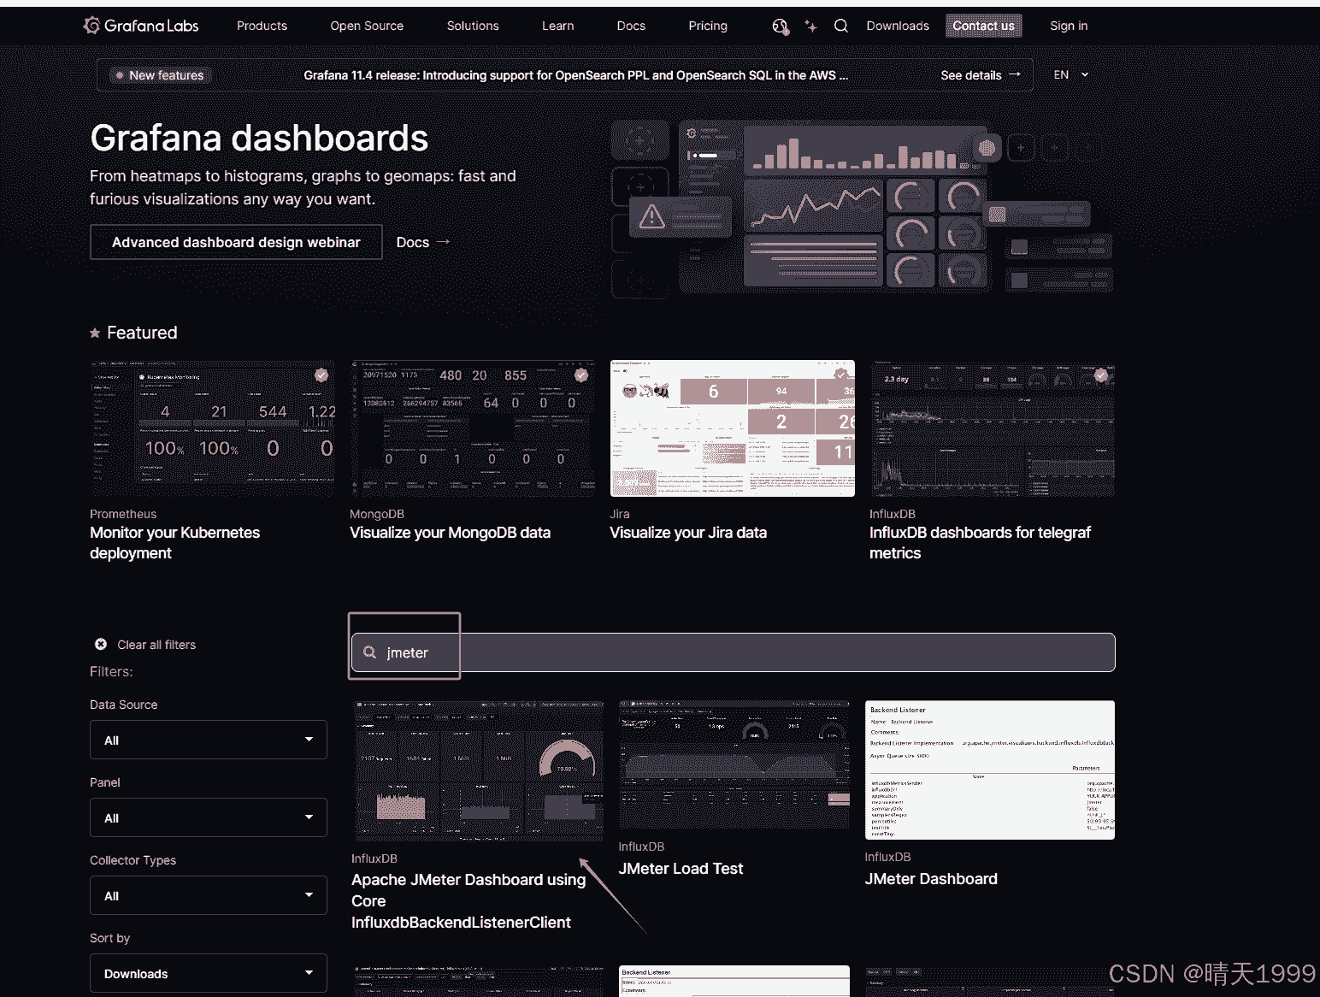The image size is (1320, 997).
Task: Click the sparkle AI assistant icon
Action: [810, 27]
